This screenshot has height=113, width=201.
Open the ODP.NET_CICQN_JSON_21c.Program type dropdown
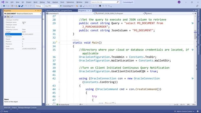(120, 13)
